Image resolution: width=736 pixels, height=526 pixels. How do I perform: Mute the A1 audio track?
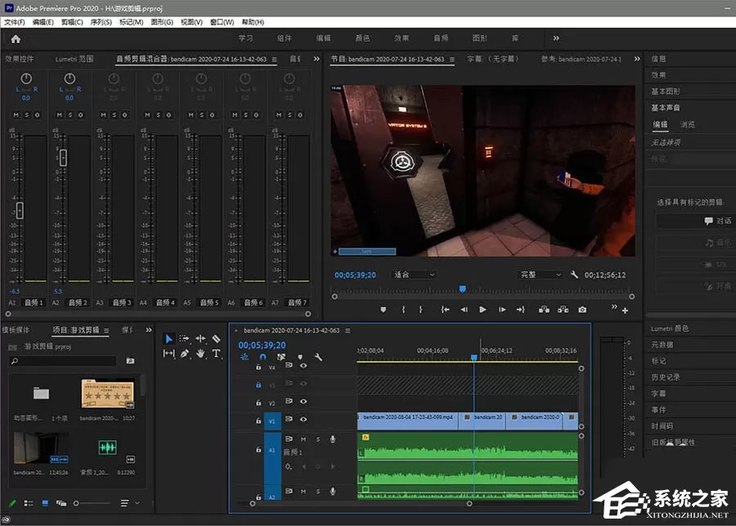(x=303, y=439)
